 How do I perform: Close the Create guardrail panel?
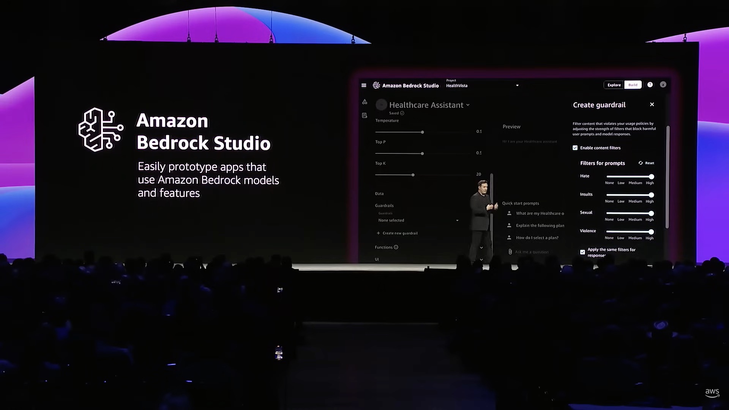tap(652, 104)
